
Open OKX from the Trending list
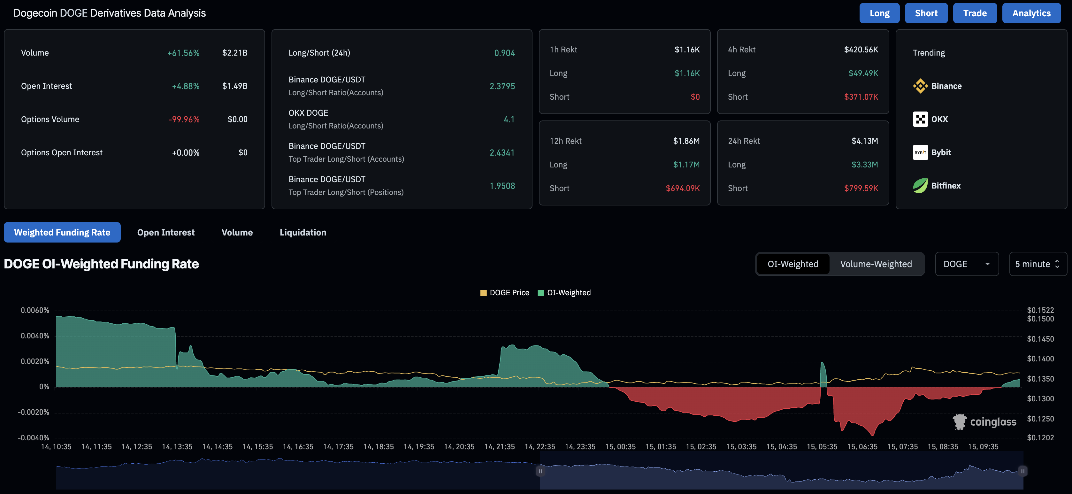(x=920, y=119)
